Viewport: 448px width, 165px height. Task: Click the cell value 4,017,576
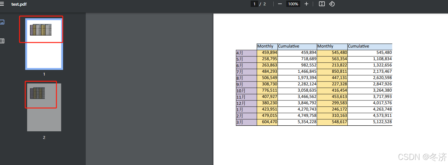coord(382,103)
